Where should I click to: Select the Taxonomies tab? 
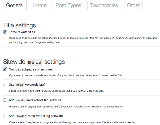104,6
